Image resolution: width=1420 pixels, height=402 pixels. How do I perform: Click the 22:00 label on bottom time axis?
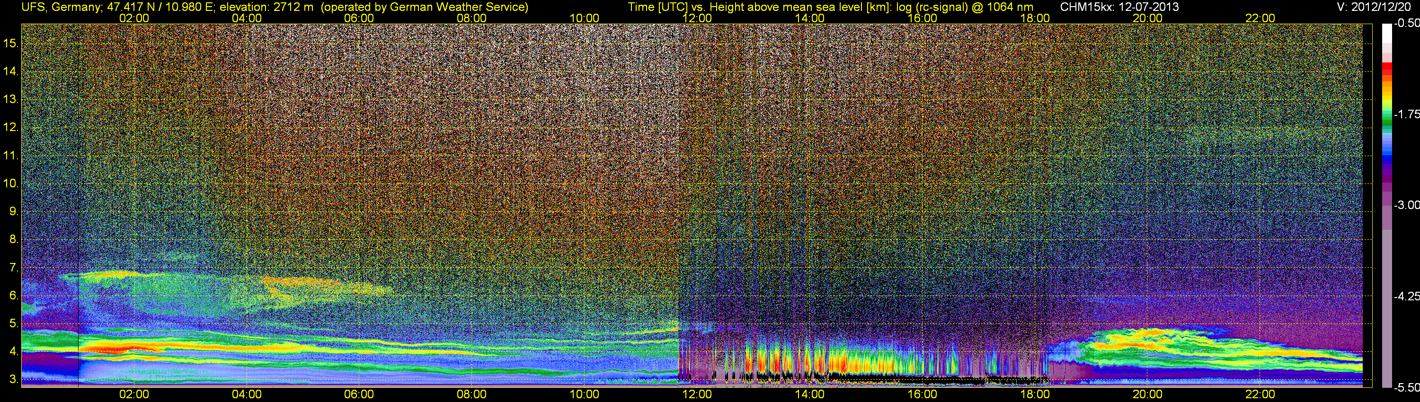coord(1260,394)
